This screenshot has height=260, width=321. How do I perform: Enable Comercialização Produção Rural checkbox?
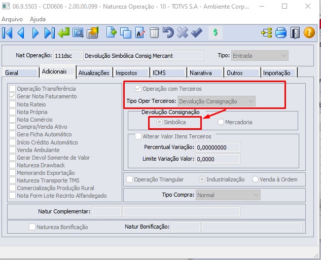[13, 188]
